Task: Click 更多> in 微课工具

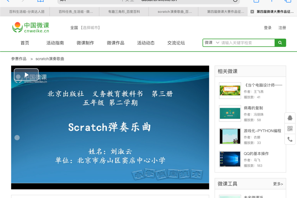Action: point(278,184)
